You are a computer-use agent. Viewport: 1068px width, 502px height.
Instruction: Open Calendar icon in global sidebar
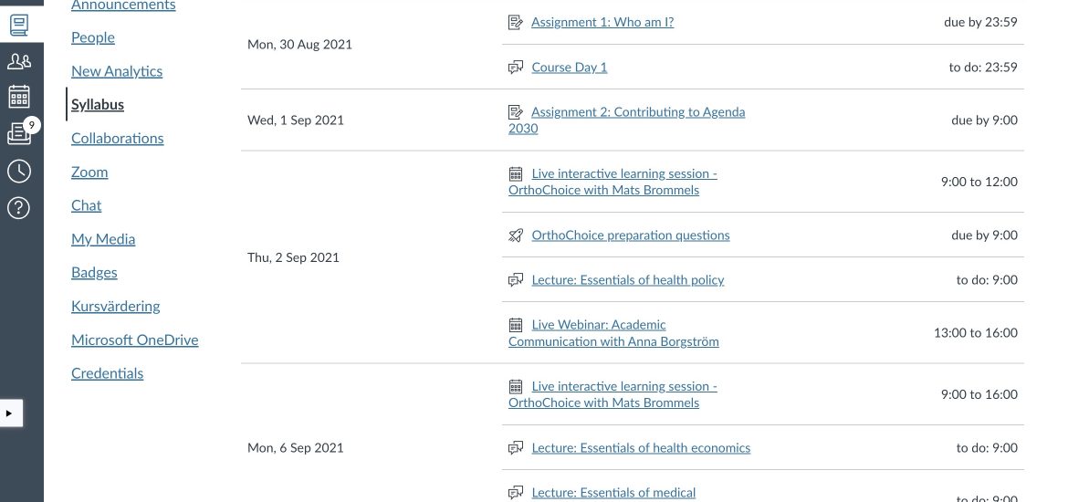tap(19, 97)
